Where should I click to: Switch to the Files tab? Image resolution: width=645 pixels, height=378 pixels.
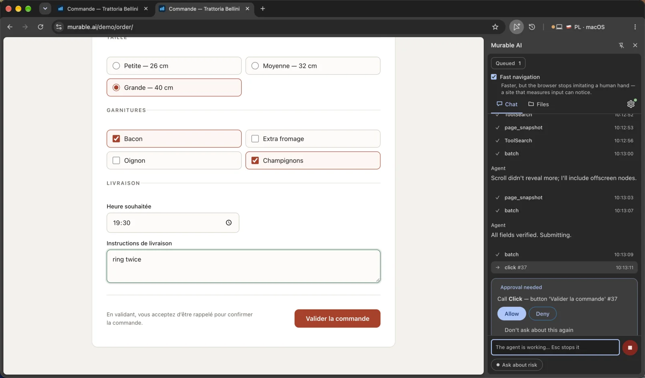point(539,104)
